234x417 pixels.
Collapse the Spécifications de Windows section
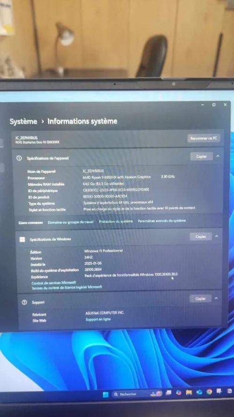pyautogui.click(x=217, y=236)
